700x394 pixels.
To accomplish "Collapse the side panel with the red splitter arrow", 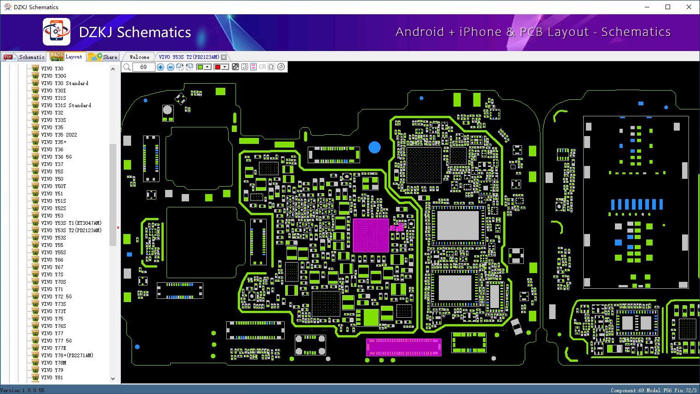I will (x=118, y=228).
